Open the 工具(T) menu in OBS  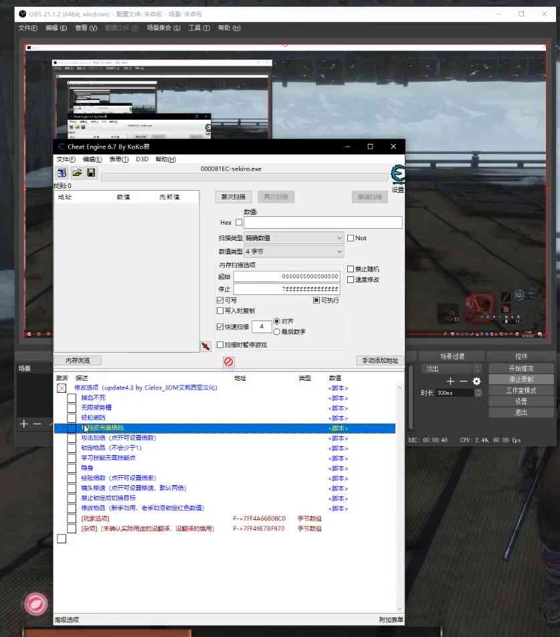pos(199,28)
